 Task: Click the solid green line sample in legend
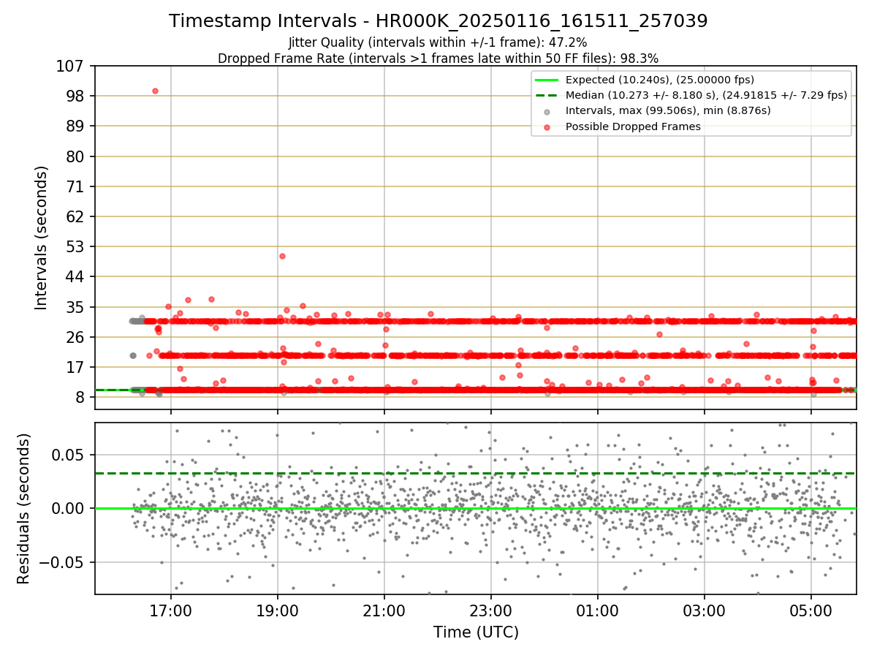click(547, 80)
